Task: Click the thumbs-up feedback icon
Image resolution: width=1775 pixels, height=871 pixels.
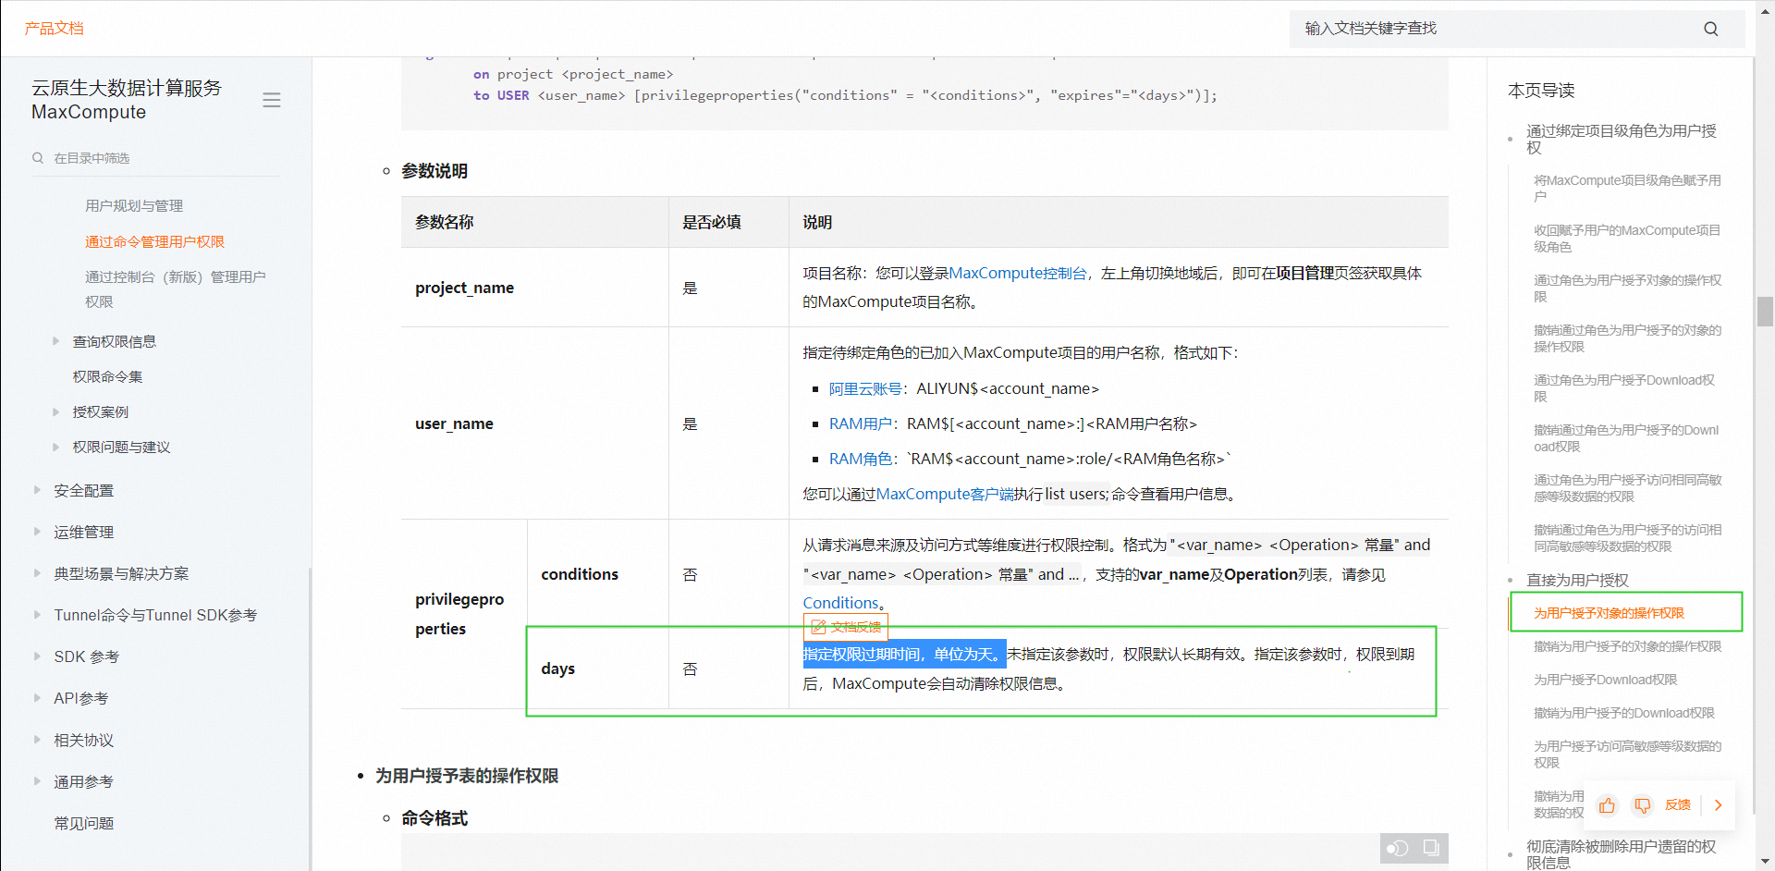Action: point(1607,805)
